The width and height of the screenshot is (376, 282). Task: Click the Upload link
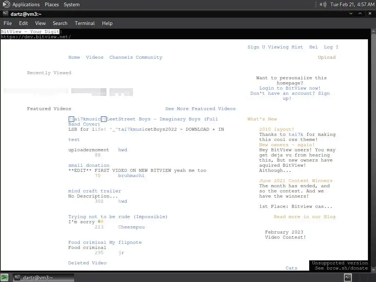coord(326,57)
